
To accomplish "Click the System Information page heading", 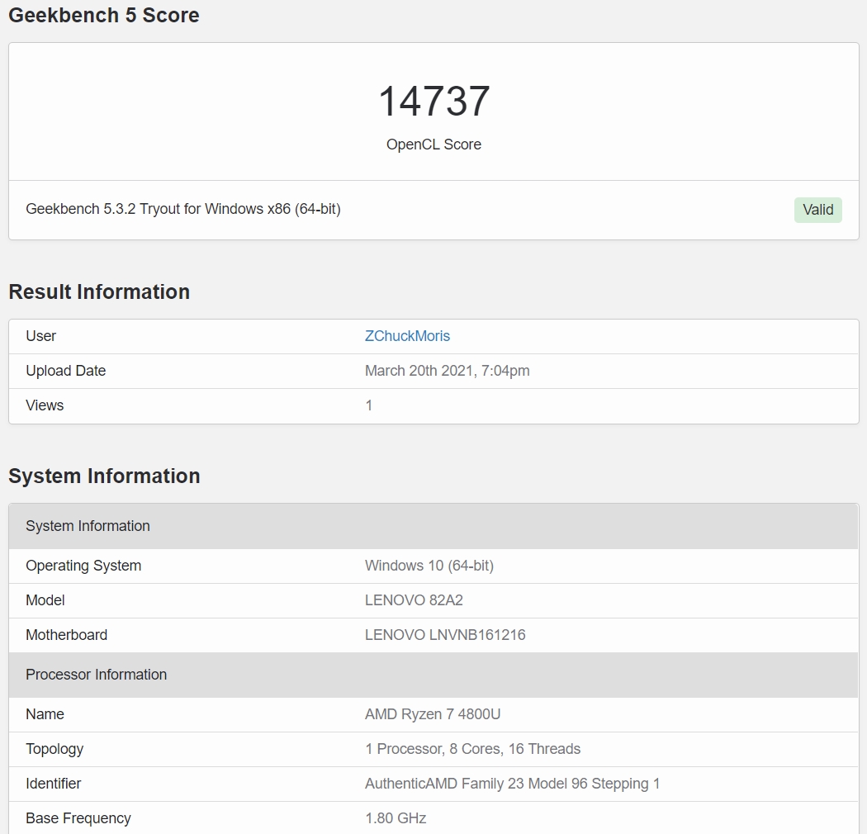I will coord(104,476).
